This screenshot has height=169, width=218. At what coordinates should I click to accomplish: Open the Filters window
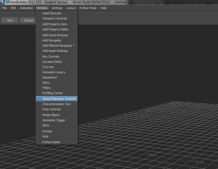click(57, 88)
